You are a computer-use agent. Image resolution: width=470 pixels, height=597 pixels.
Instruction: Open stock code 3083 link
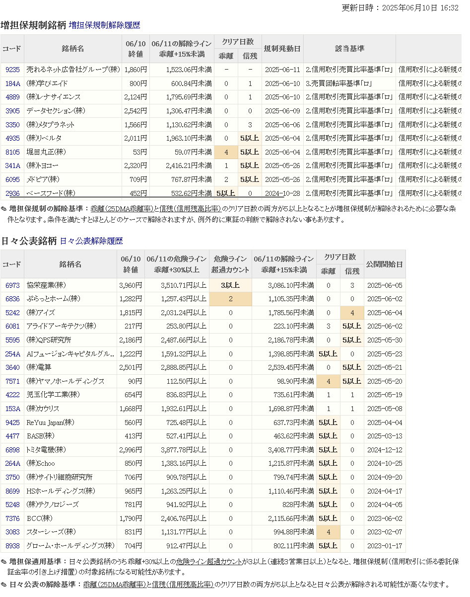[12, 532]
